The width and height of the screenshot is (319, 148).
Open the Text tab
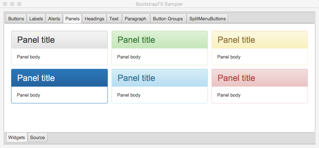pyautogui.click(x=114, y=19)
